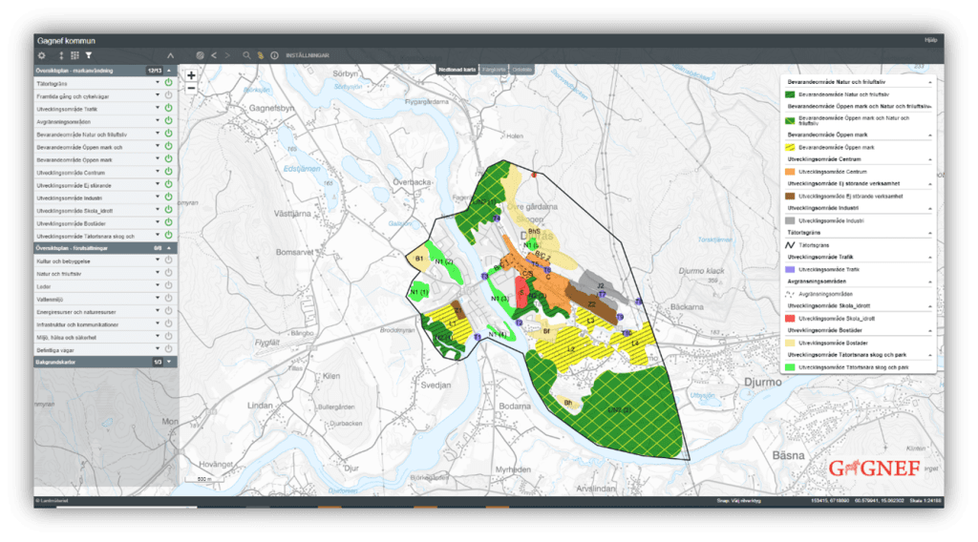Click the INSTÄLLNINGAR button

point(308,56)
